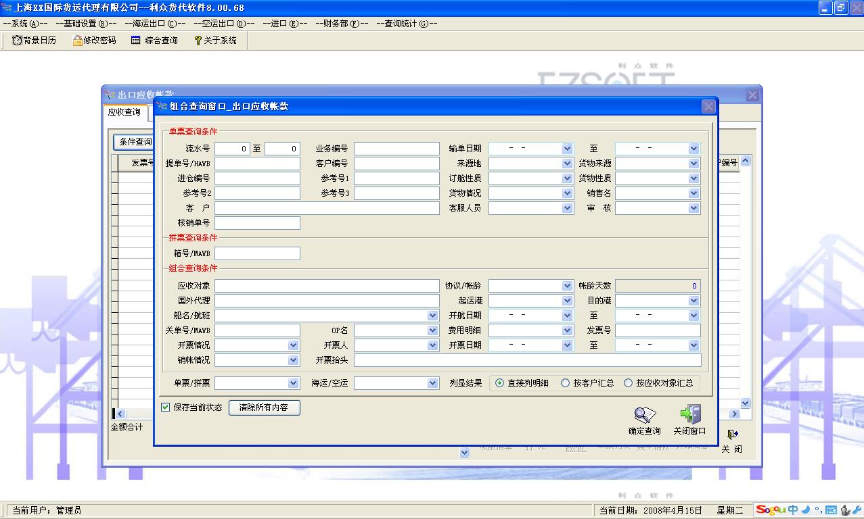This screenshot has height=519, width=864.
Task: Expand the 货物情况 dropdown
Action: (567, 193)
